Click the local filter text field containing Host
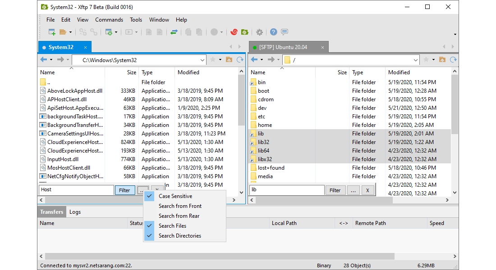The width and height of the screenshot is (496, 270). point(77,190)
